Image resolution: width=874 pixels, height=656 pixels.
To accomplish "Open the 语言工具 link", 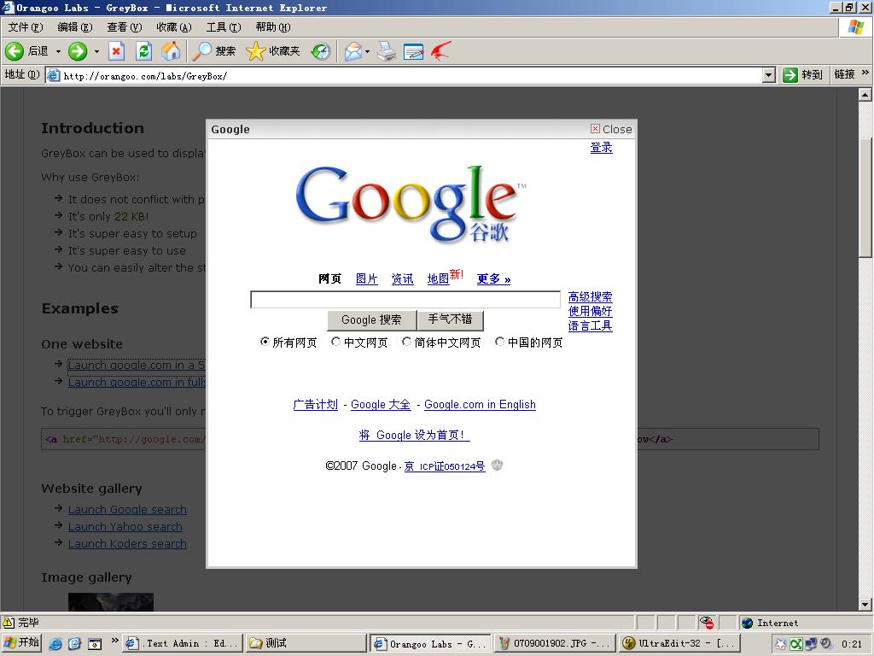I will [x=591, y=325].
